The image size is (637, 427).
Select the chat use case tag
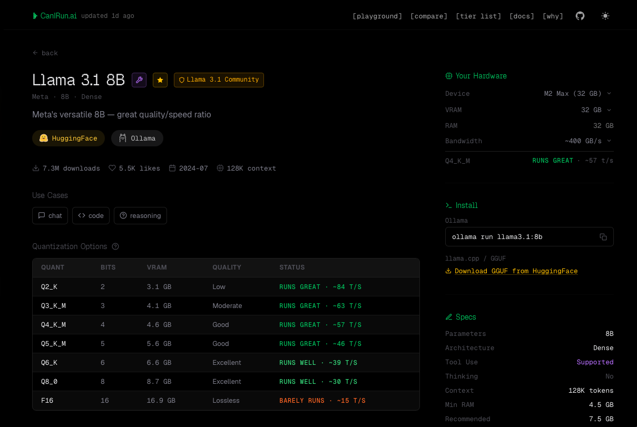50,215
